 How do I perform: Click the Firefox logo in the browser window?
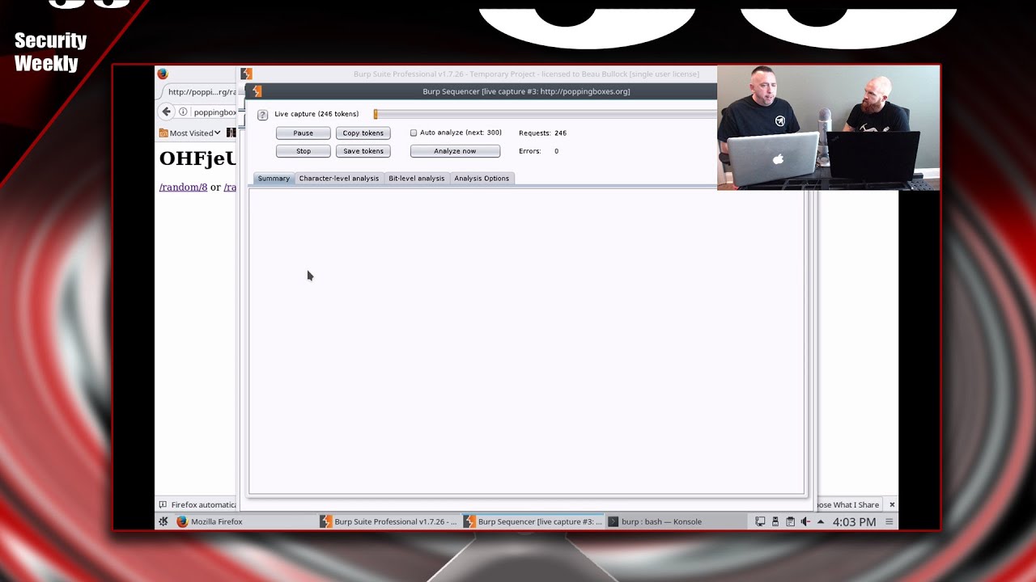coord(163,74)
